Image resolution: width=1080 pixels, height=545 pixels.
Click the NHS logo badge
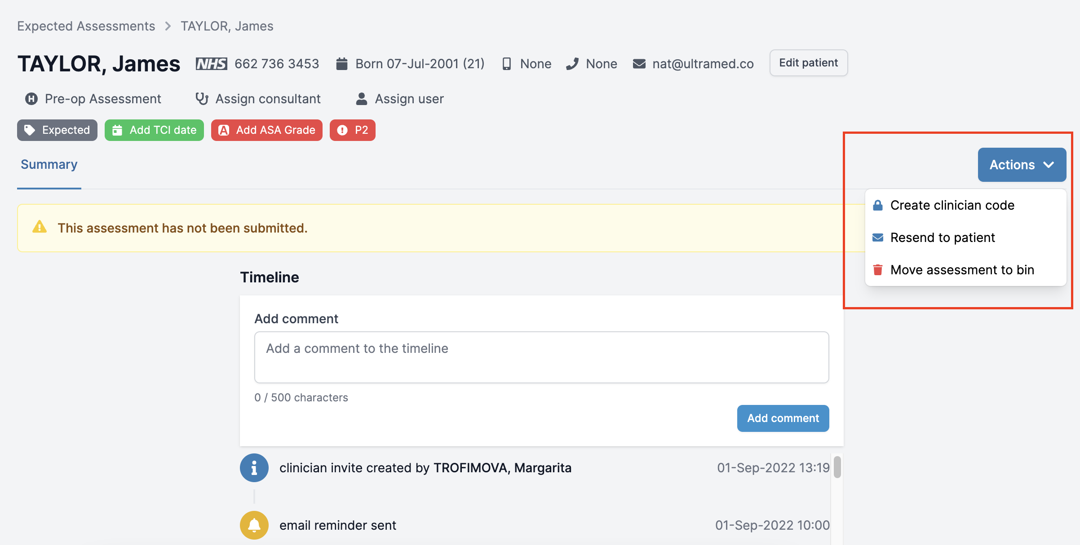(211, 64)
